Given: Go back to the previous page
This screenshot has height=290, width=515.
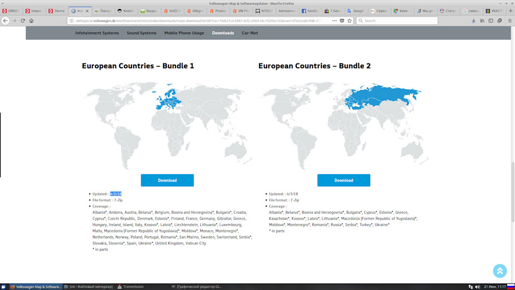Looking at the screenshot, I should (x=5, y=21).
